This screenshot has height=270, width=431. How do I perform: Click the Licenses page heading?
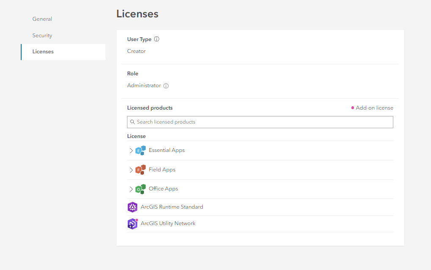point(137,14)
